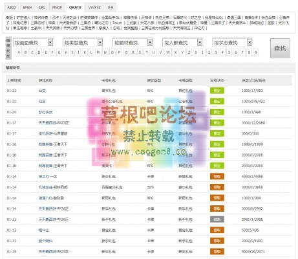Switch to the VWXYZ tab
Viewport: 298px width, 259px height.
[94, 8]
